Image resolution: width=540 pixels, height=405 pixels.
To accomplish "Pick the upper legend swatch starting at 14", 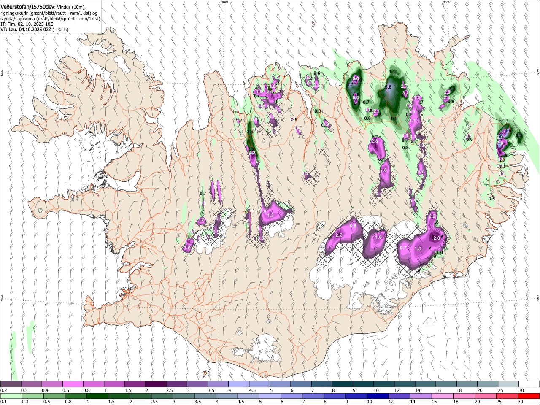I will [426, 384].
